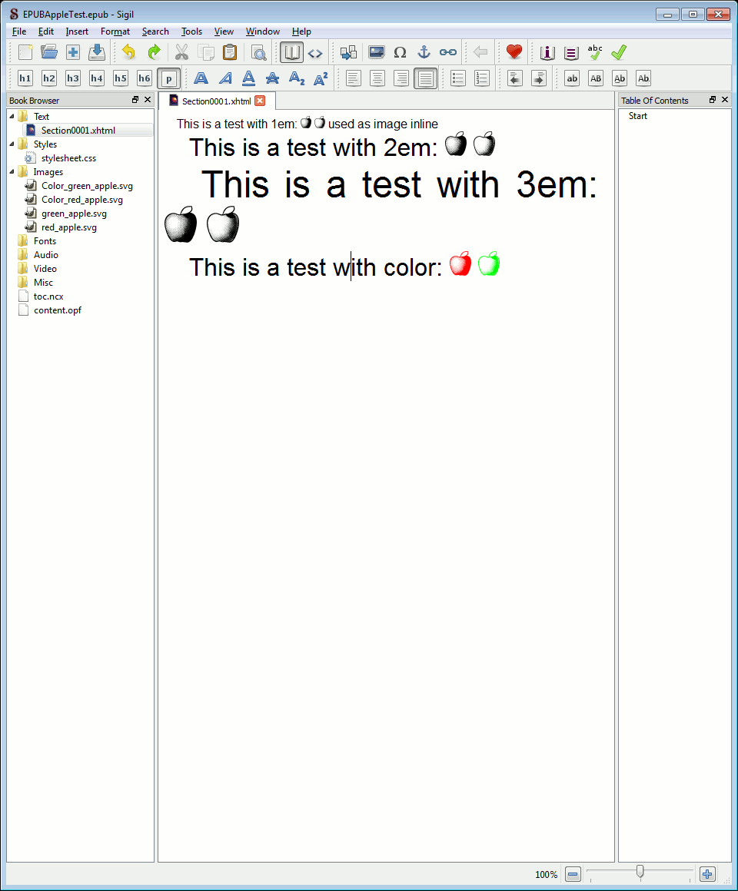Click the zoom slider handle
Image resolution: width=738 pixels, height=891 pixels.
pyautogui.click(x=640, y=873)
